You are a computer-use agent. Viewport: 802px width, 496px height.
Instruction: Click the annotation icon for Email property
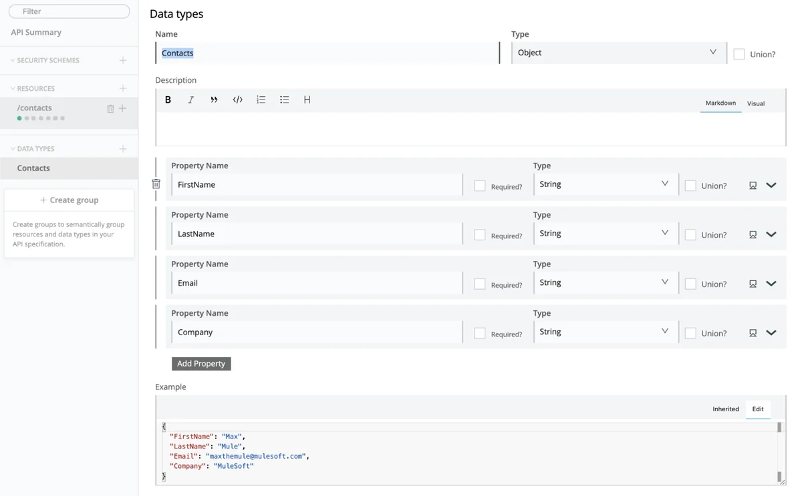753,284
